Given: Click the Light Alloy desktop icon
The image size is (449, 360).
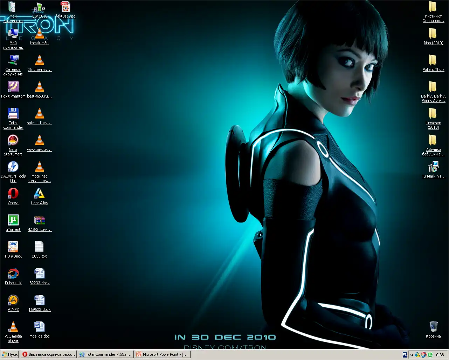Looking at the screenshot, I should (39, 194).
